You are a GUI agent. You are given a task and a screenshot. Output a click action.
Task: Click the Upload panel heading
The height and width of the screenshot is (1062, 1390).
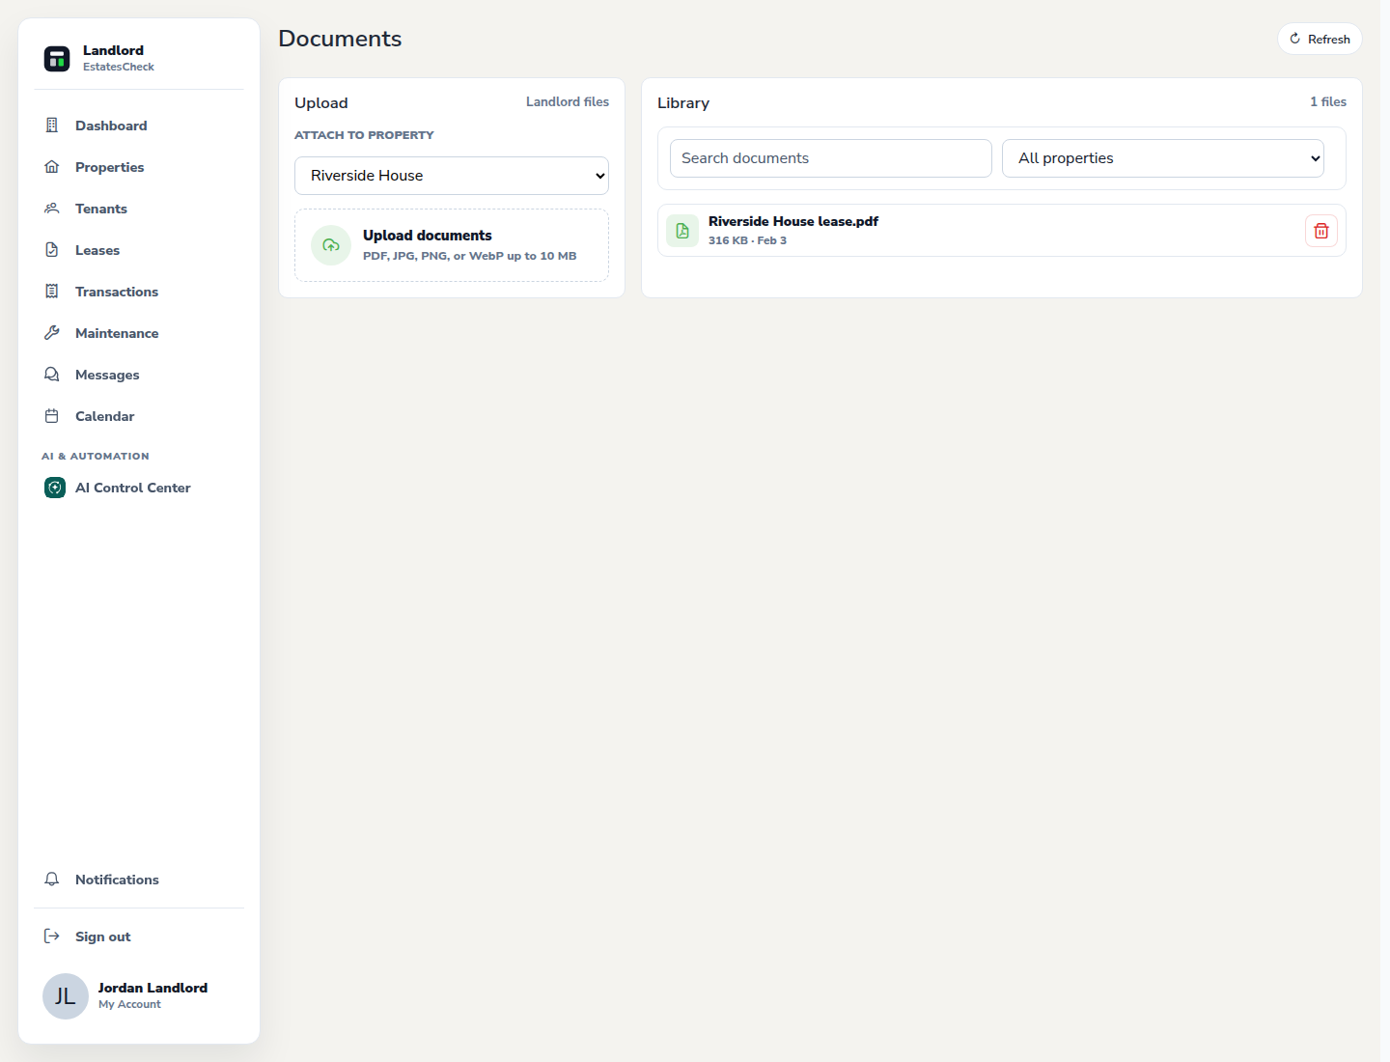click(x=321, y=103)
